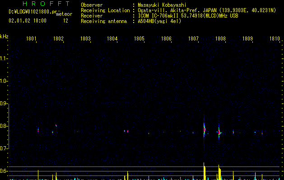The height and width of the screenshot is (180, 284).
Task: Click the date 02.01.02 18:00
Action: (28, 21)
